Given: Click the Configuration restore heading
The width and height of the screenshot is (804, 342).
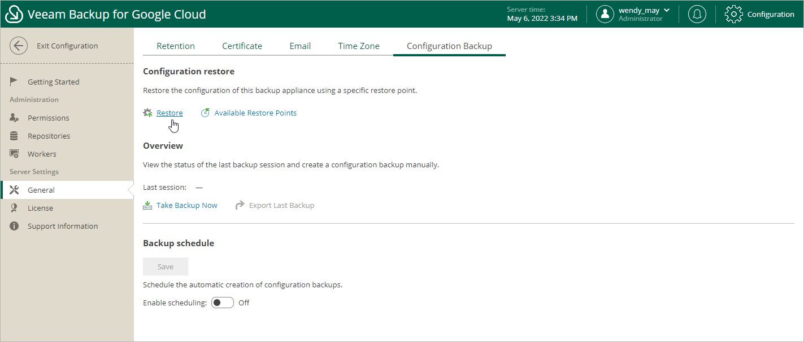Looking at the screenshot, I should (x=189, y=72).
